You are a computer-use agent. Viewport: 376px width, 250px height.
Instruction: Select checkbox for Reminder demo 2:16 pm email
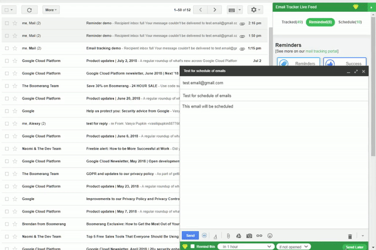7,23
